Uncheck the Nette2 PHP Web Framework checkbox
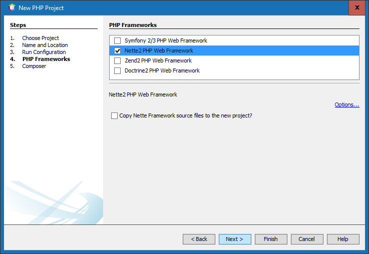369x254 pixels. click(118, 50)
